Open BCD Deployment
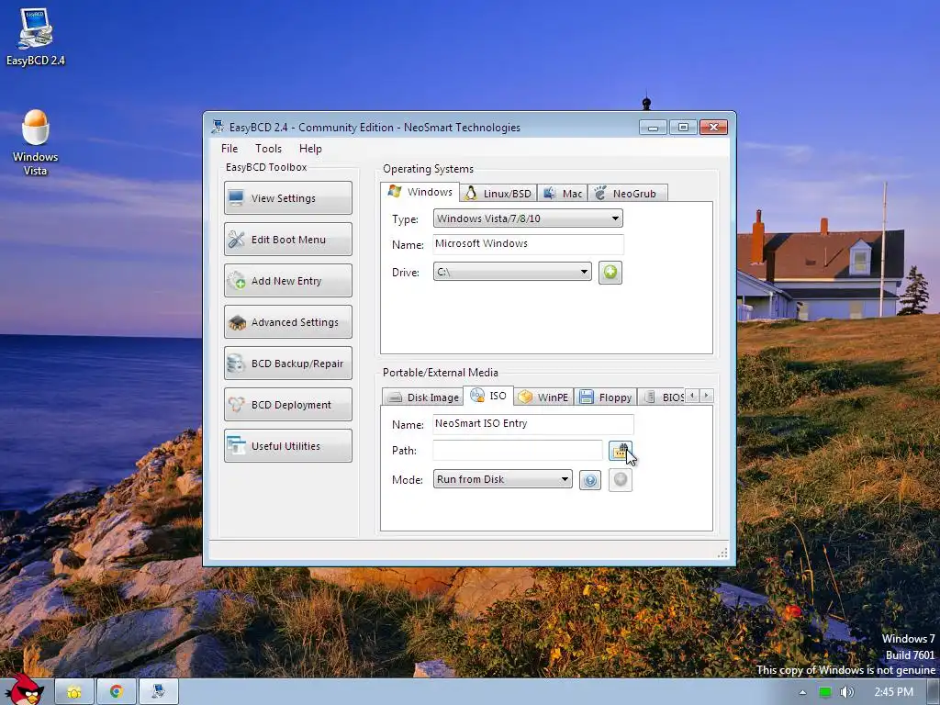940x705 pixels. [287, 405]
